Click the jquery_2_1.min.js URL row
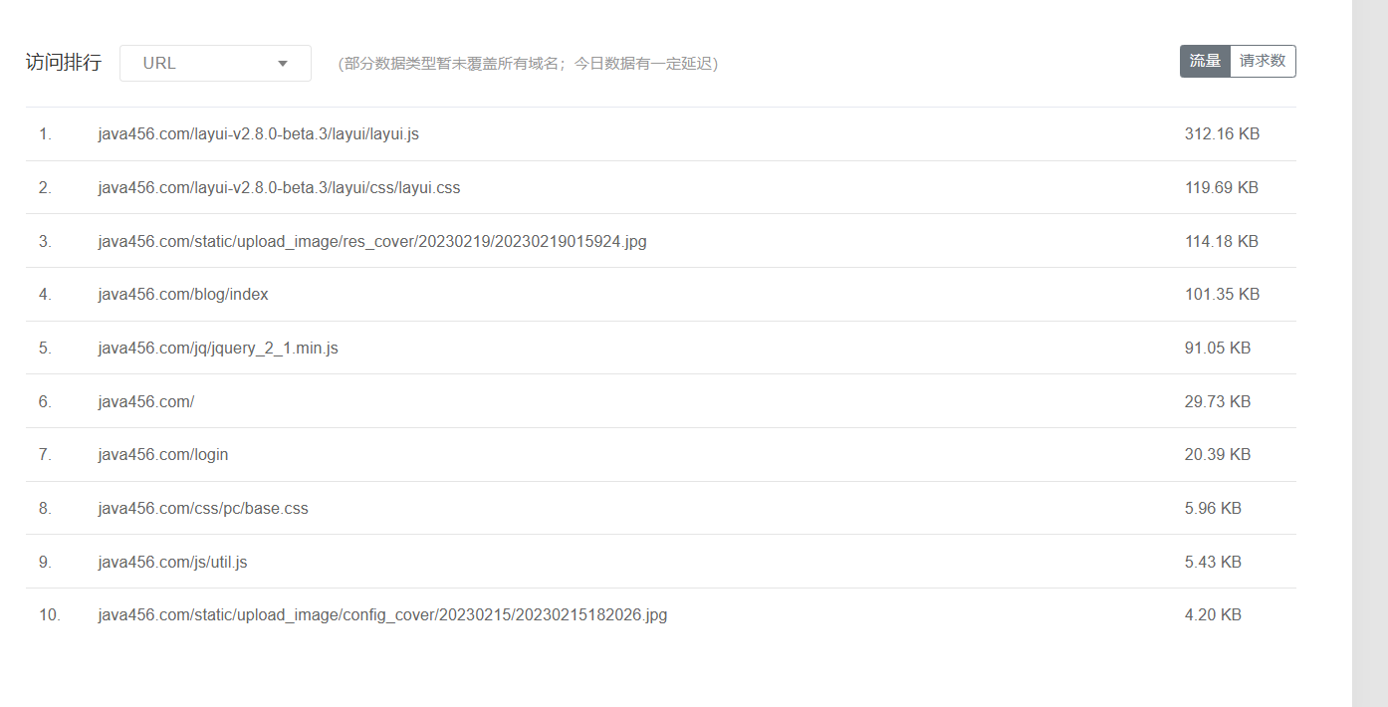 pyautogui.click(x=218, y=349)
